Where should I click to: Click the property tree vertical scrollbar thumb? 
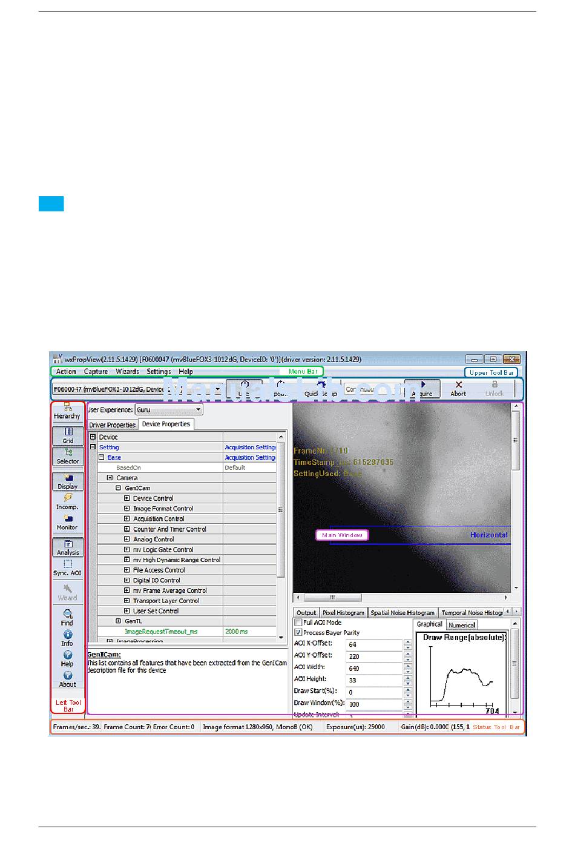(x=281, y=510)
